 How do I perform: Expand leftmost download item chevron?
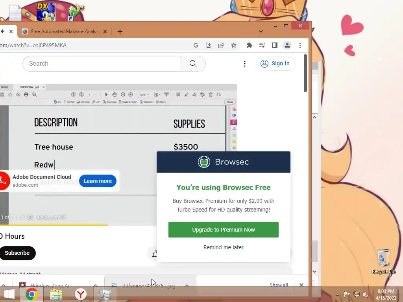4,285
